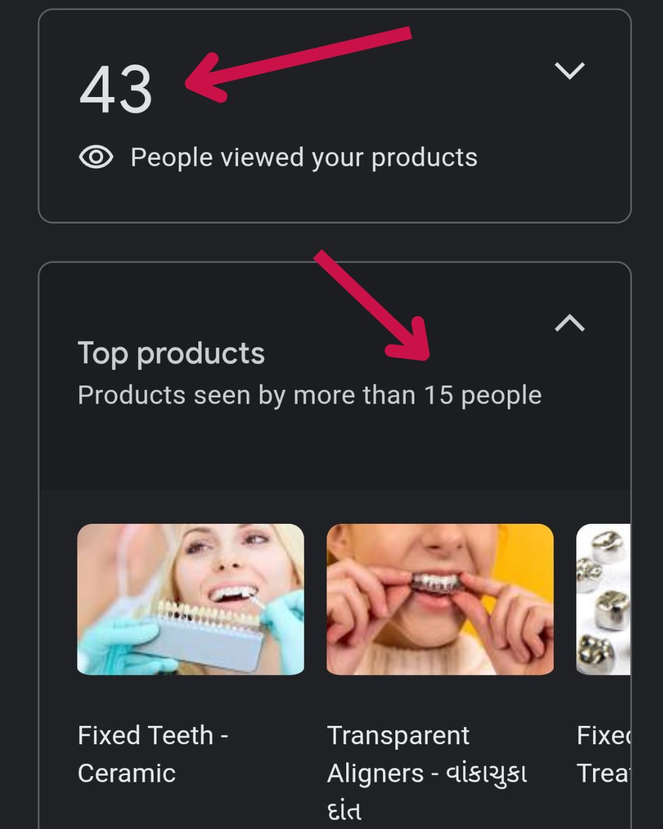
Task: Click the Top products heading
Action: tap(171, 354)
